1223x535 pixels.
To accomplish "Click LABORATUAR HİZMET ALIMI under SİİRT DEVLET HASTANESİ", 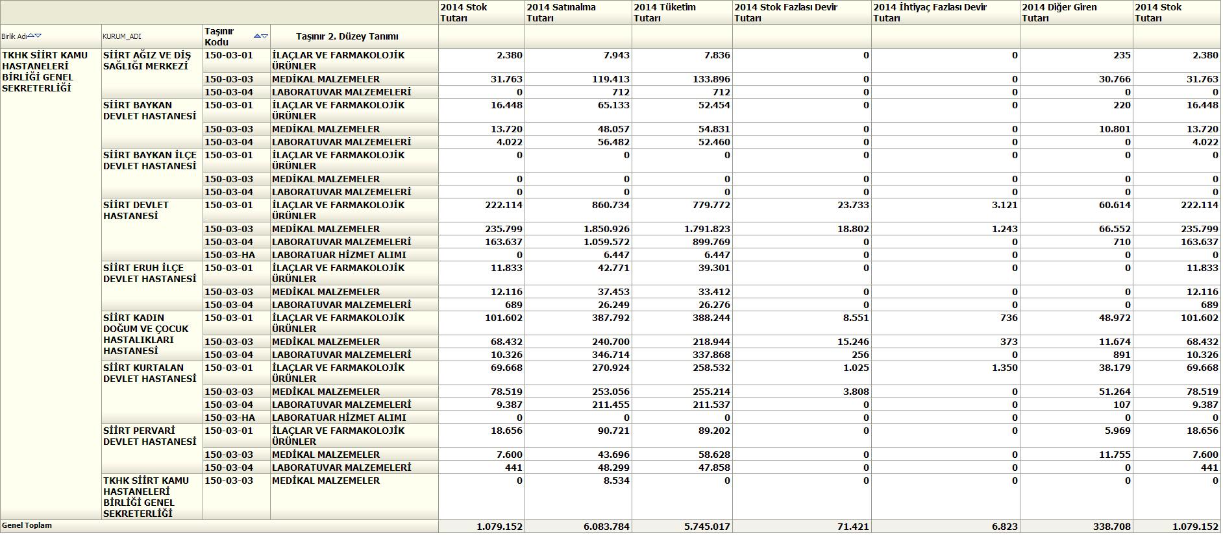I will tap(339, 255).
